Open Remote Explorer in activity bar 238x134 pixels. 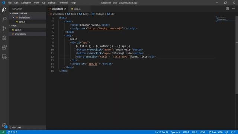tap(4, 57)
